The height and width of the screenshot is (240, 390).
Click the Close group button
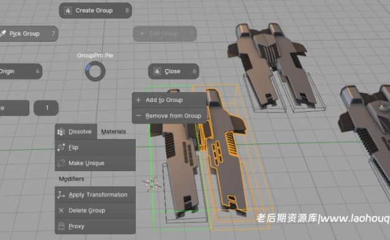coord(174,72)
